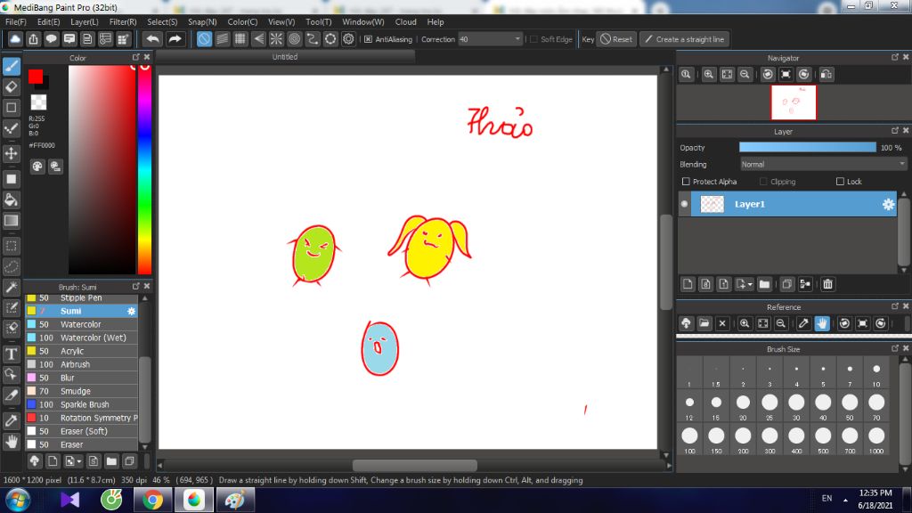Viewport: 912px width, 513px height.
Task: Open the Filter menu
Action: 123,21
